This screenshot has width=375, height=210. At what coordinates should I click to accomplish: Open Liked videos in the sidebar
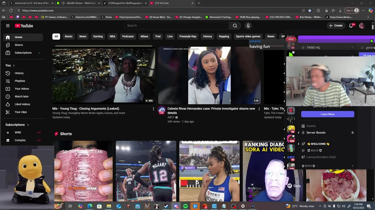(23, 104)
